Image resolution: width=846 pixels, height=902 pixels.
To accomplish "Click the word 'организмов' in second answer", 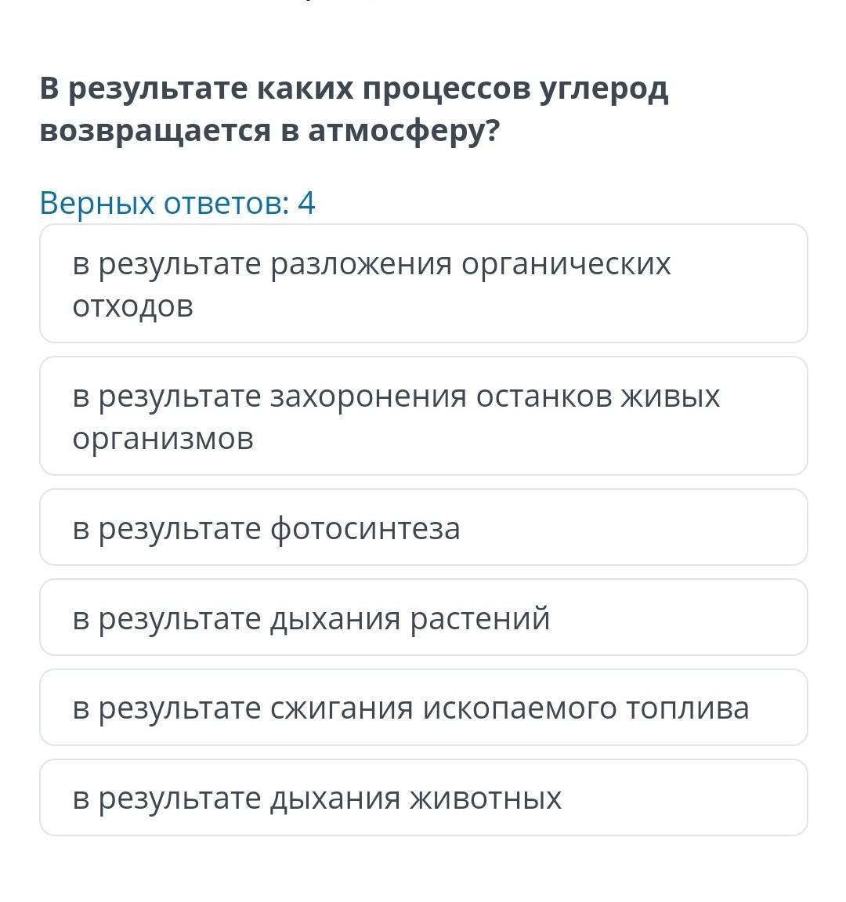I will point(163,438).
